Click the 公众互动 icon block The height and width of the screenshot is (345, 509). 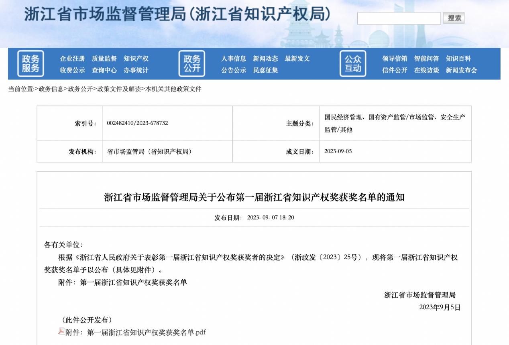tap(352, 63)
